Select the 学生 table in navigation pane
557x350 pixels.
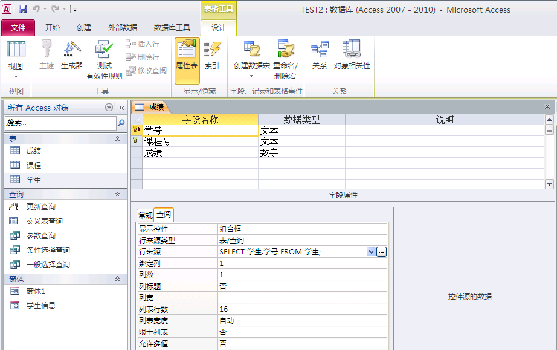(x=66, y=180)
